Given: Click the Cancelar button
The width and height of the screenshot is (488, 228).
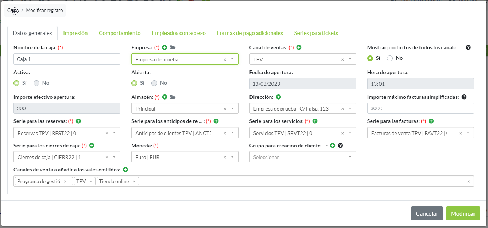Looking at the screenshot, I should click(427, 213).
